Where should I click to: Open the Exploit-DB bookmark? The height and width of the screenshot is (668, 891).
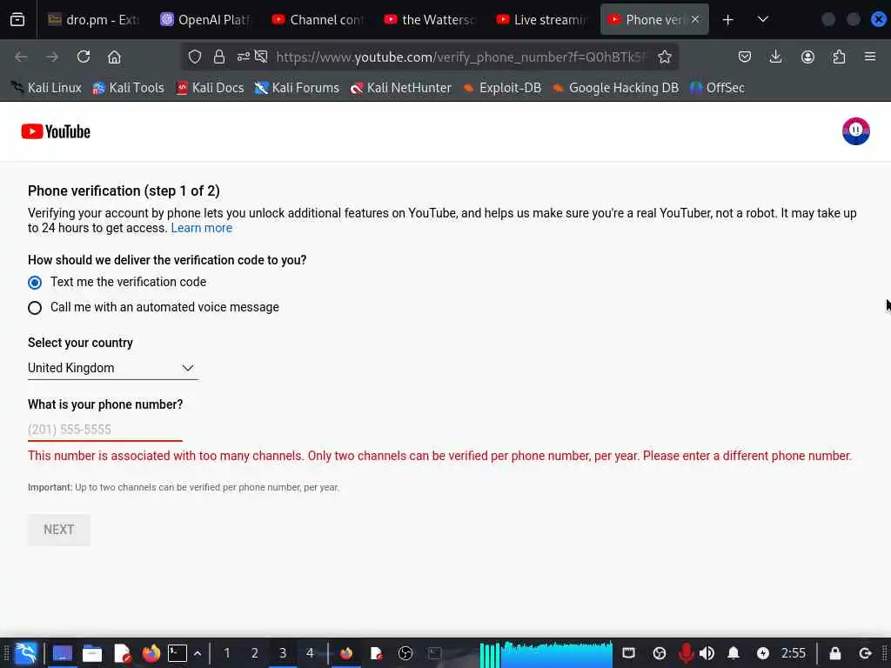[502, 88]
